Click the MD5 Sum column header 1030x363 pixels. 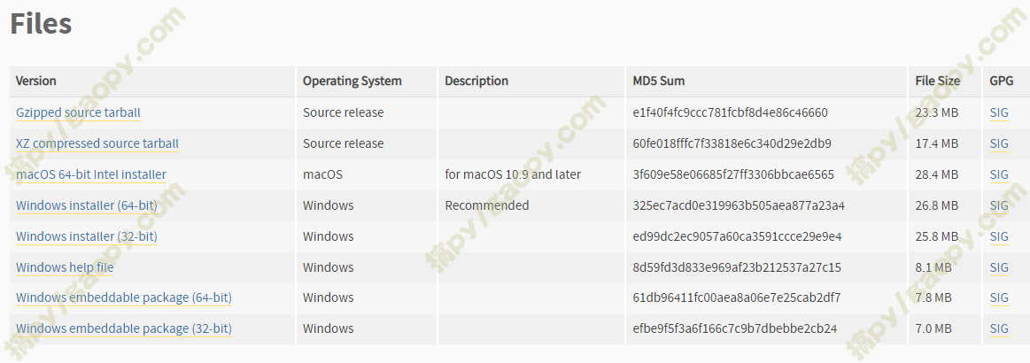pyautogui.click(x=659, y=81)
